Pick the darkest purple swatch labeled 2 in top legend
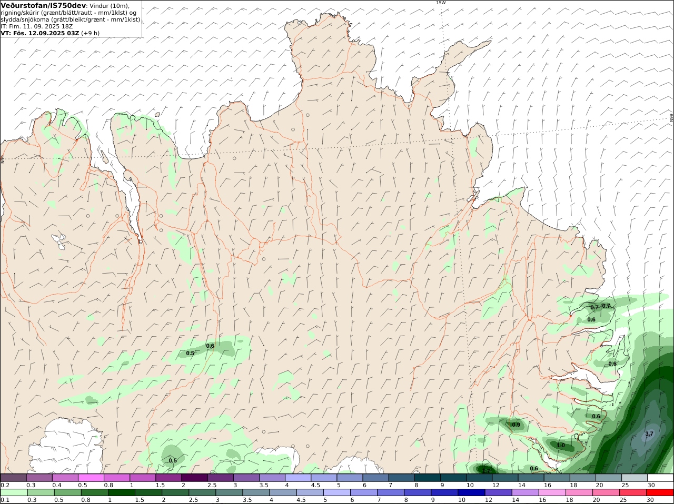674x504 pixels. click(194, 478)
